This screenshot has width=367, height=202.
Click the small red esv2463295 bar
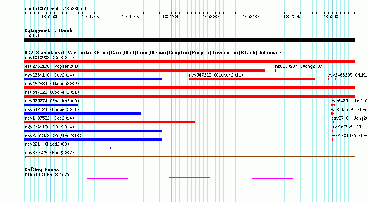coord(332,79)
